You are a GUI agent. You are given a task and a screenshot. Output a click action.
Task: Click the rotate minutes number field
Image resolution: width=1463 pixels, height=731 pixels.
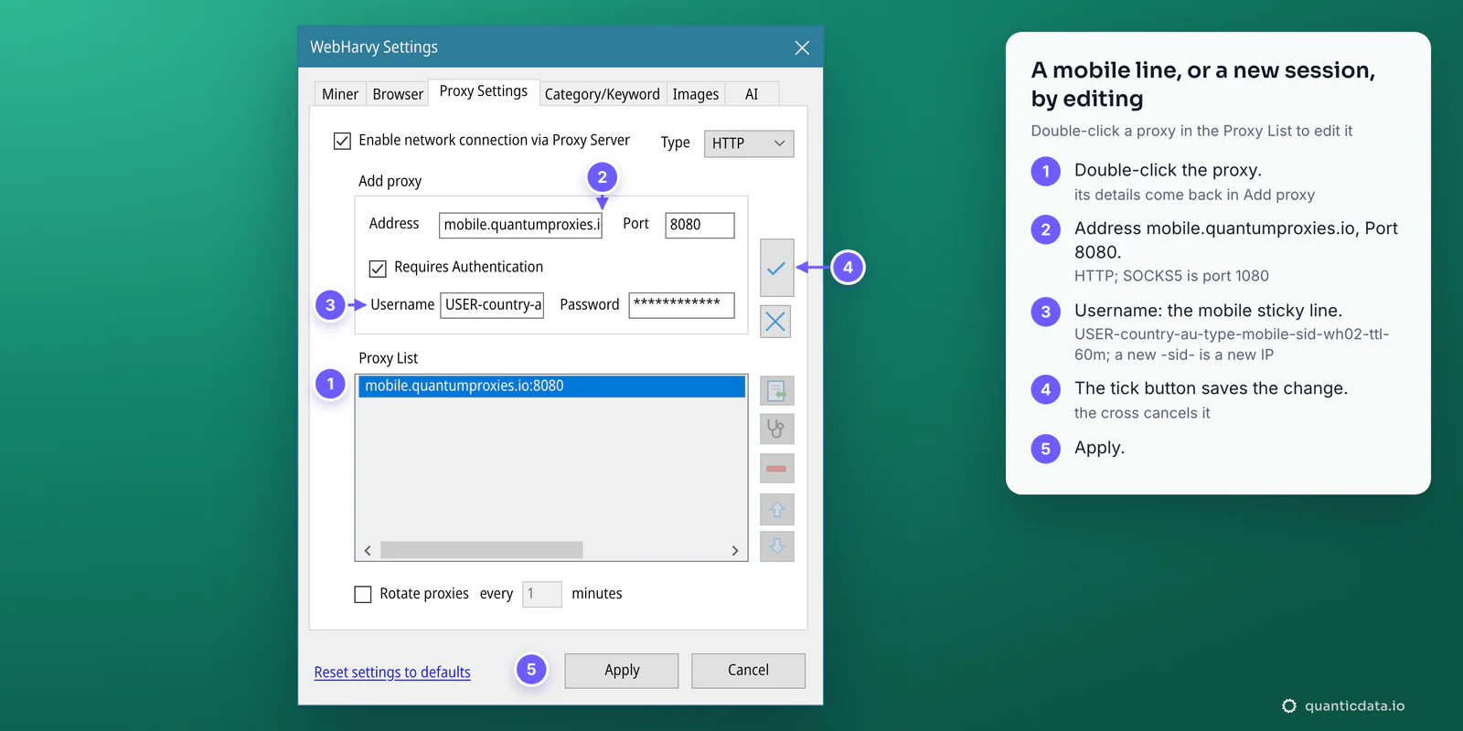(x=542, y=594)
